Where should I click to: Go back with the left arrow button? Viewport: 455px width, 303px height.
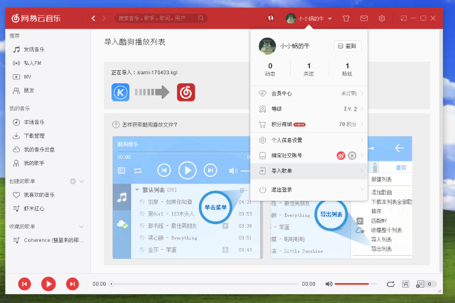(x=93, y=18)
